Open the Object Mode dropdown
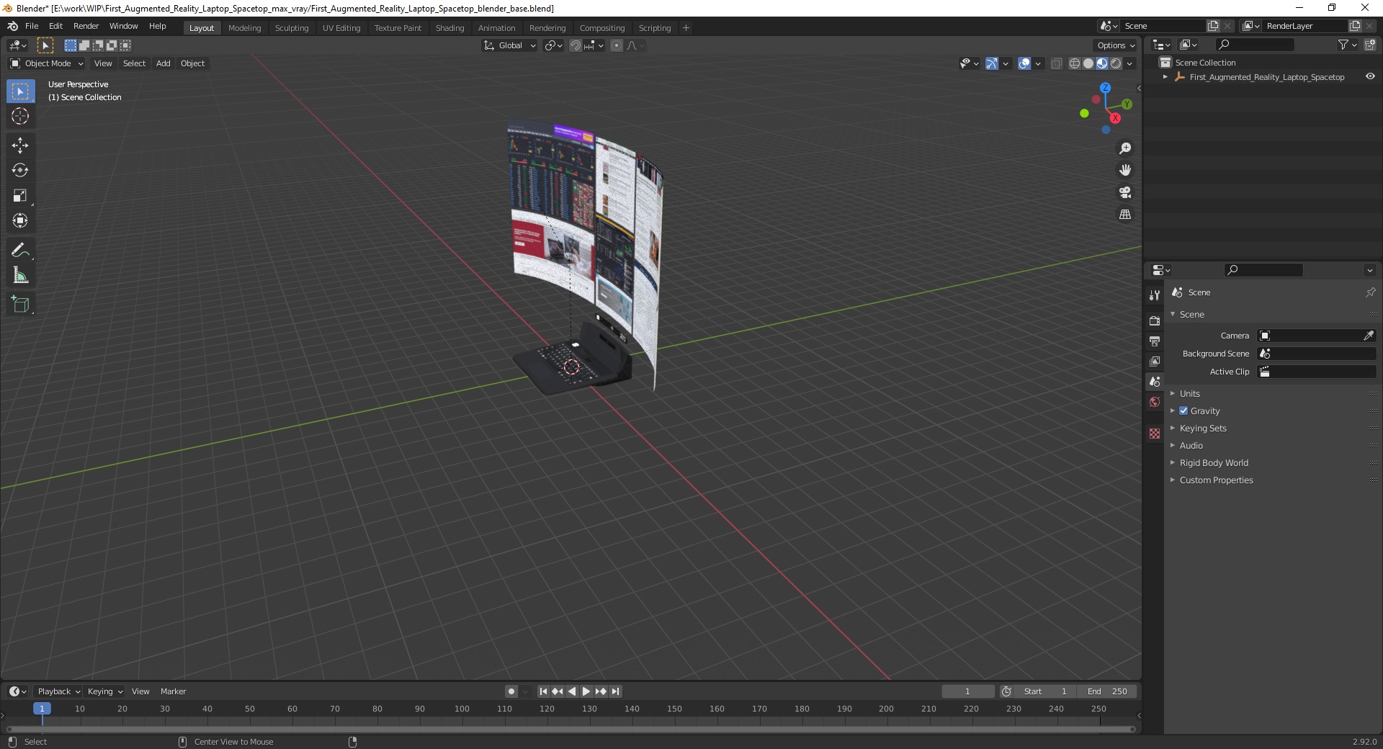 (x=47, y=63)
